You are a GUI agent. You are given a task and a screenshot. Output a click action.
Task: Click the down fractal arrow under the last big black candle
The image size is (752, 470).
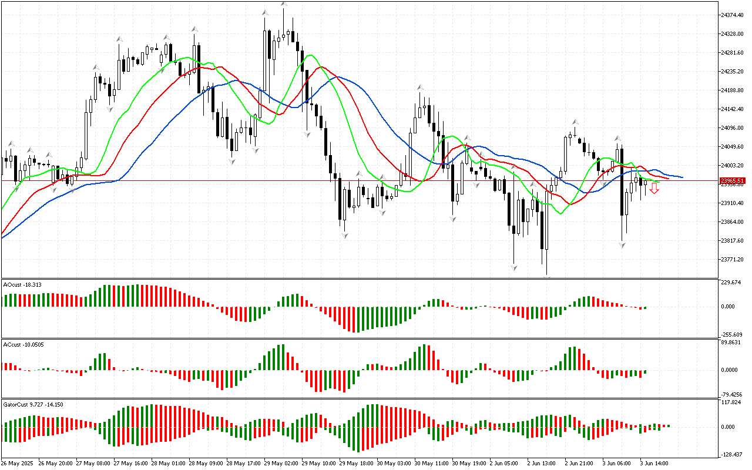tap(622, 244)
